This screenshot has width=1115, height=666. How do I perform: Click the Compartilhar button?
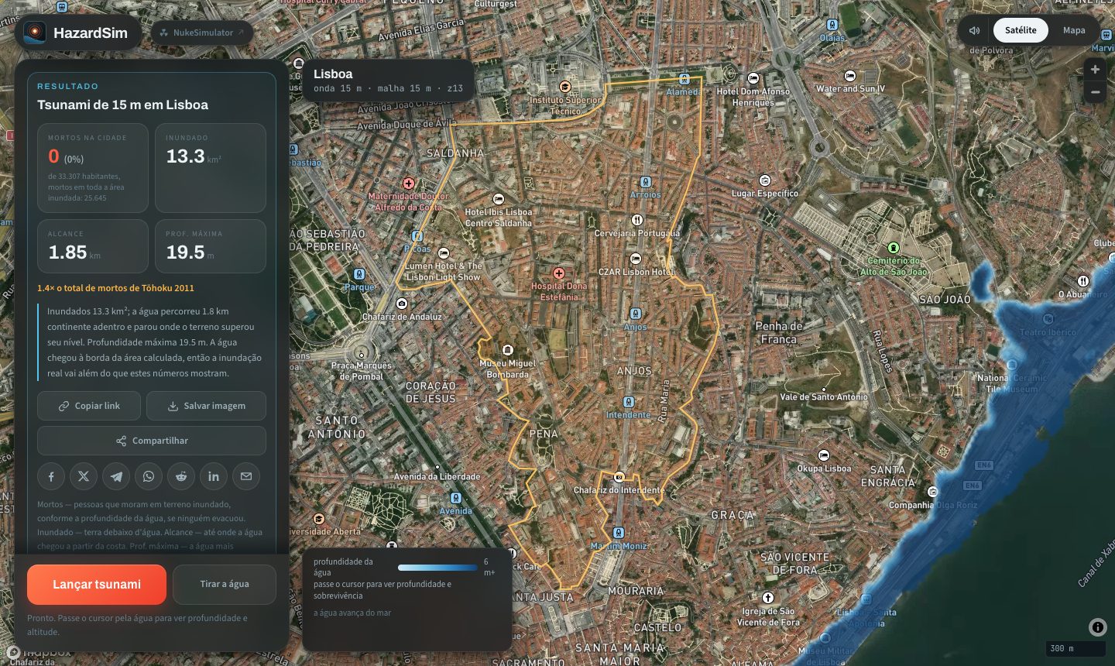152,441
